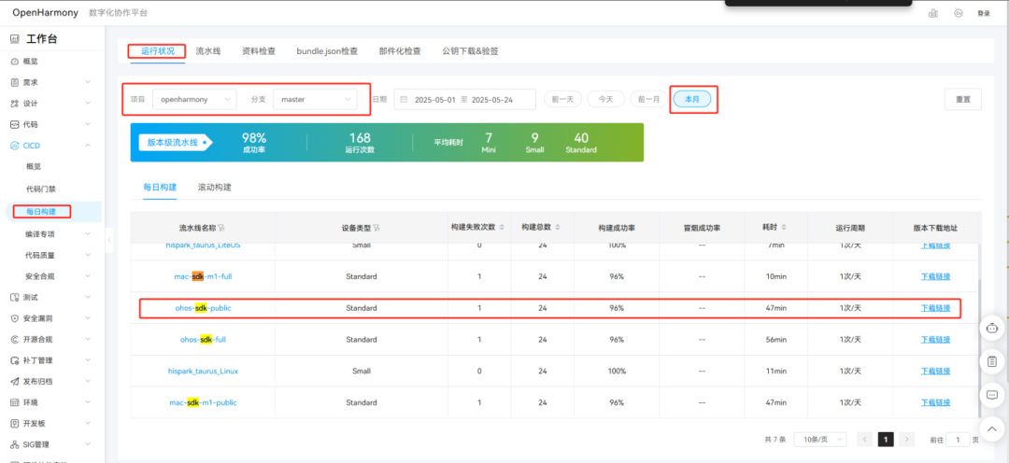Click the filter icon next to 设备类型

pyautogui.click(x=376, y=228)
